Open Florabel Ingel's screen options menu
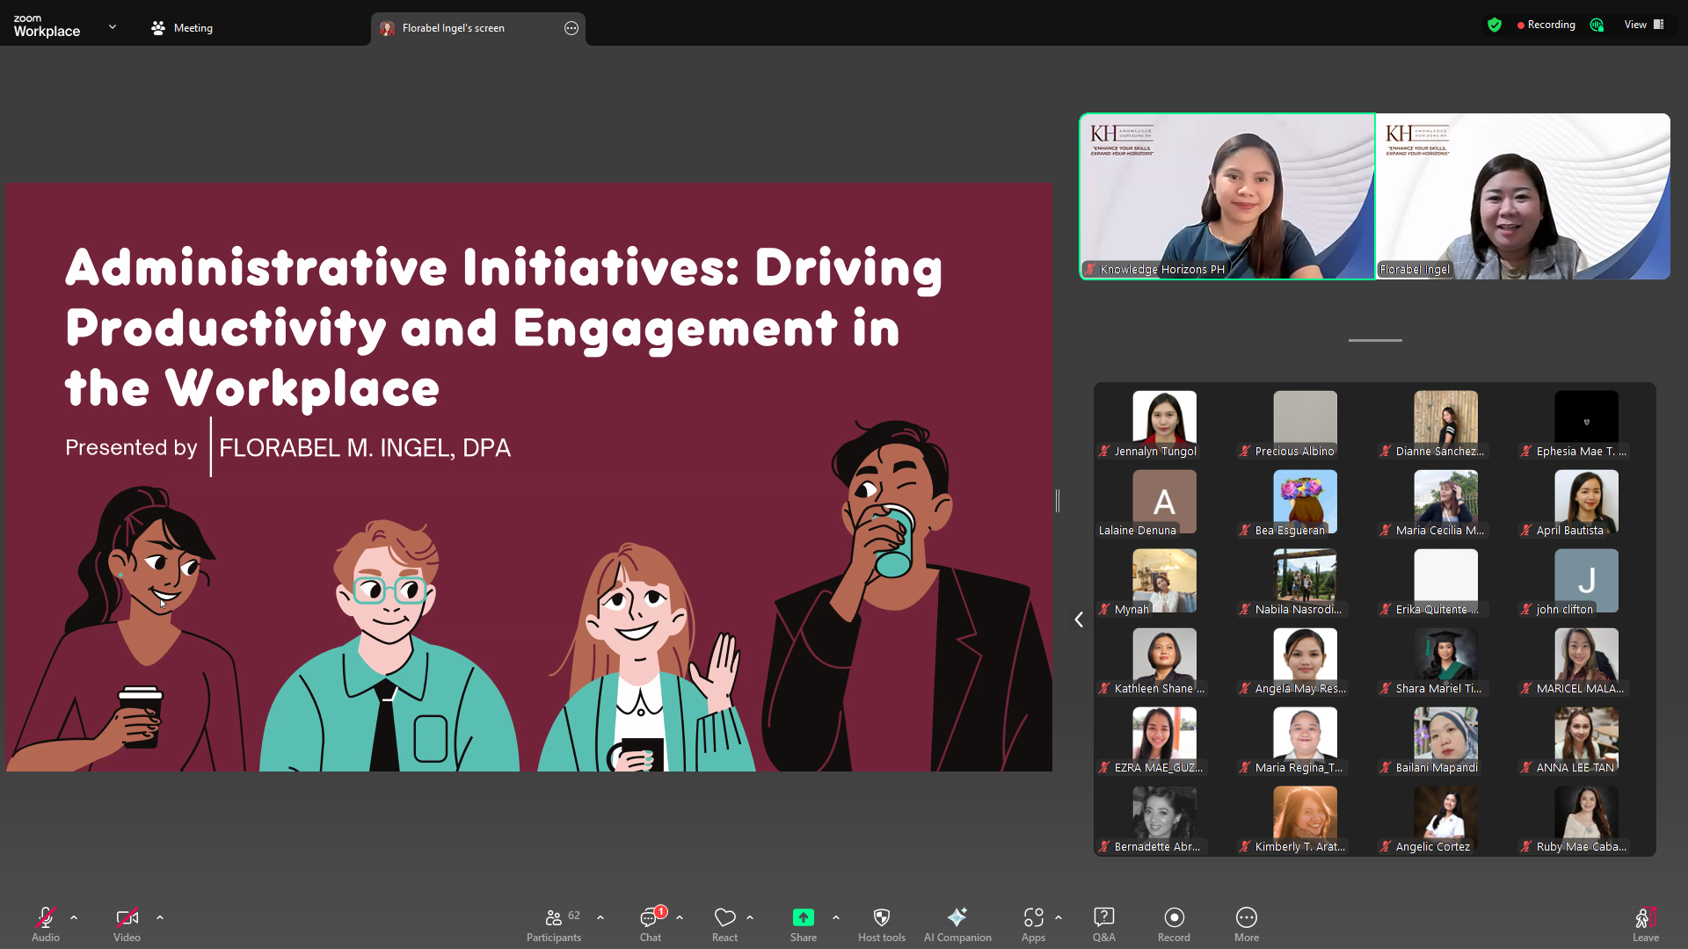Screen dimensions: 1688x949 click(x=571, y=28)
